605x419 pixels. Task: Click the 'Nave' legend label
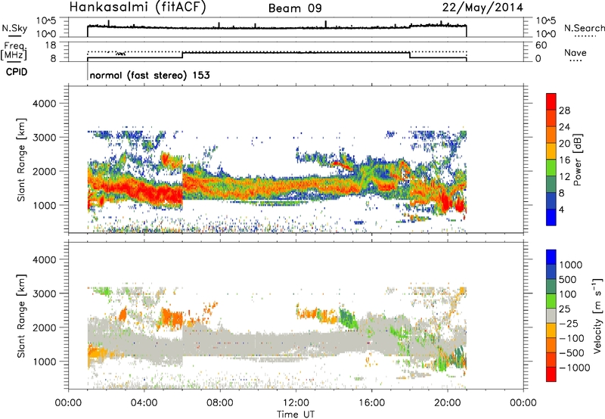(x=576, y=53)
